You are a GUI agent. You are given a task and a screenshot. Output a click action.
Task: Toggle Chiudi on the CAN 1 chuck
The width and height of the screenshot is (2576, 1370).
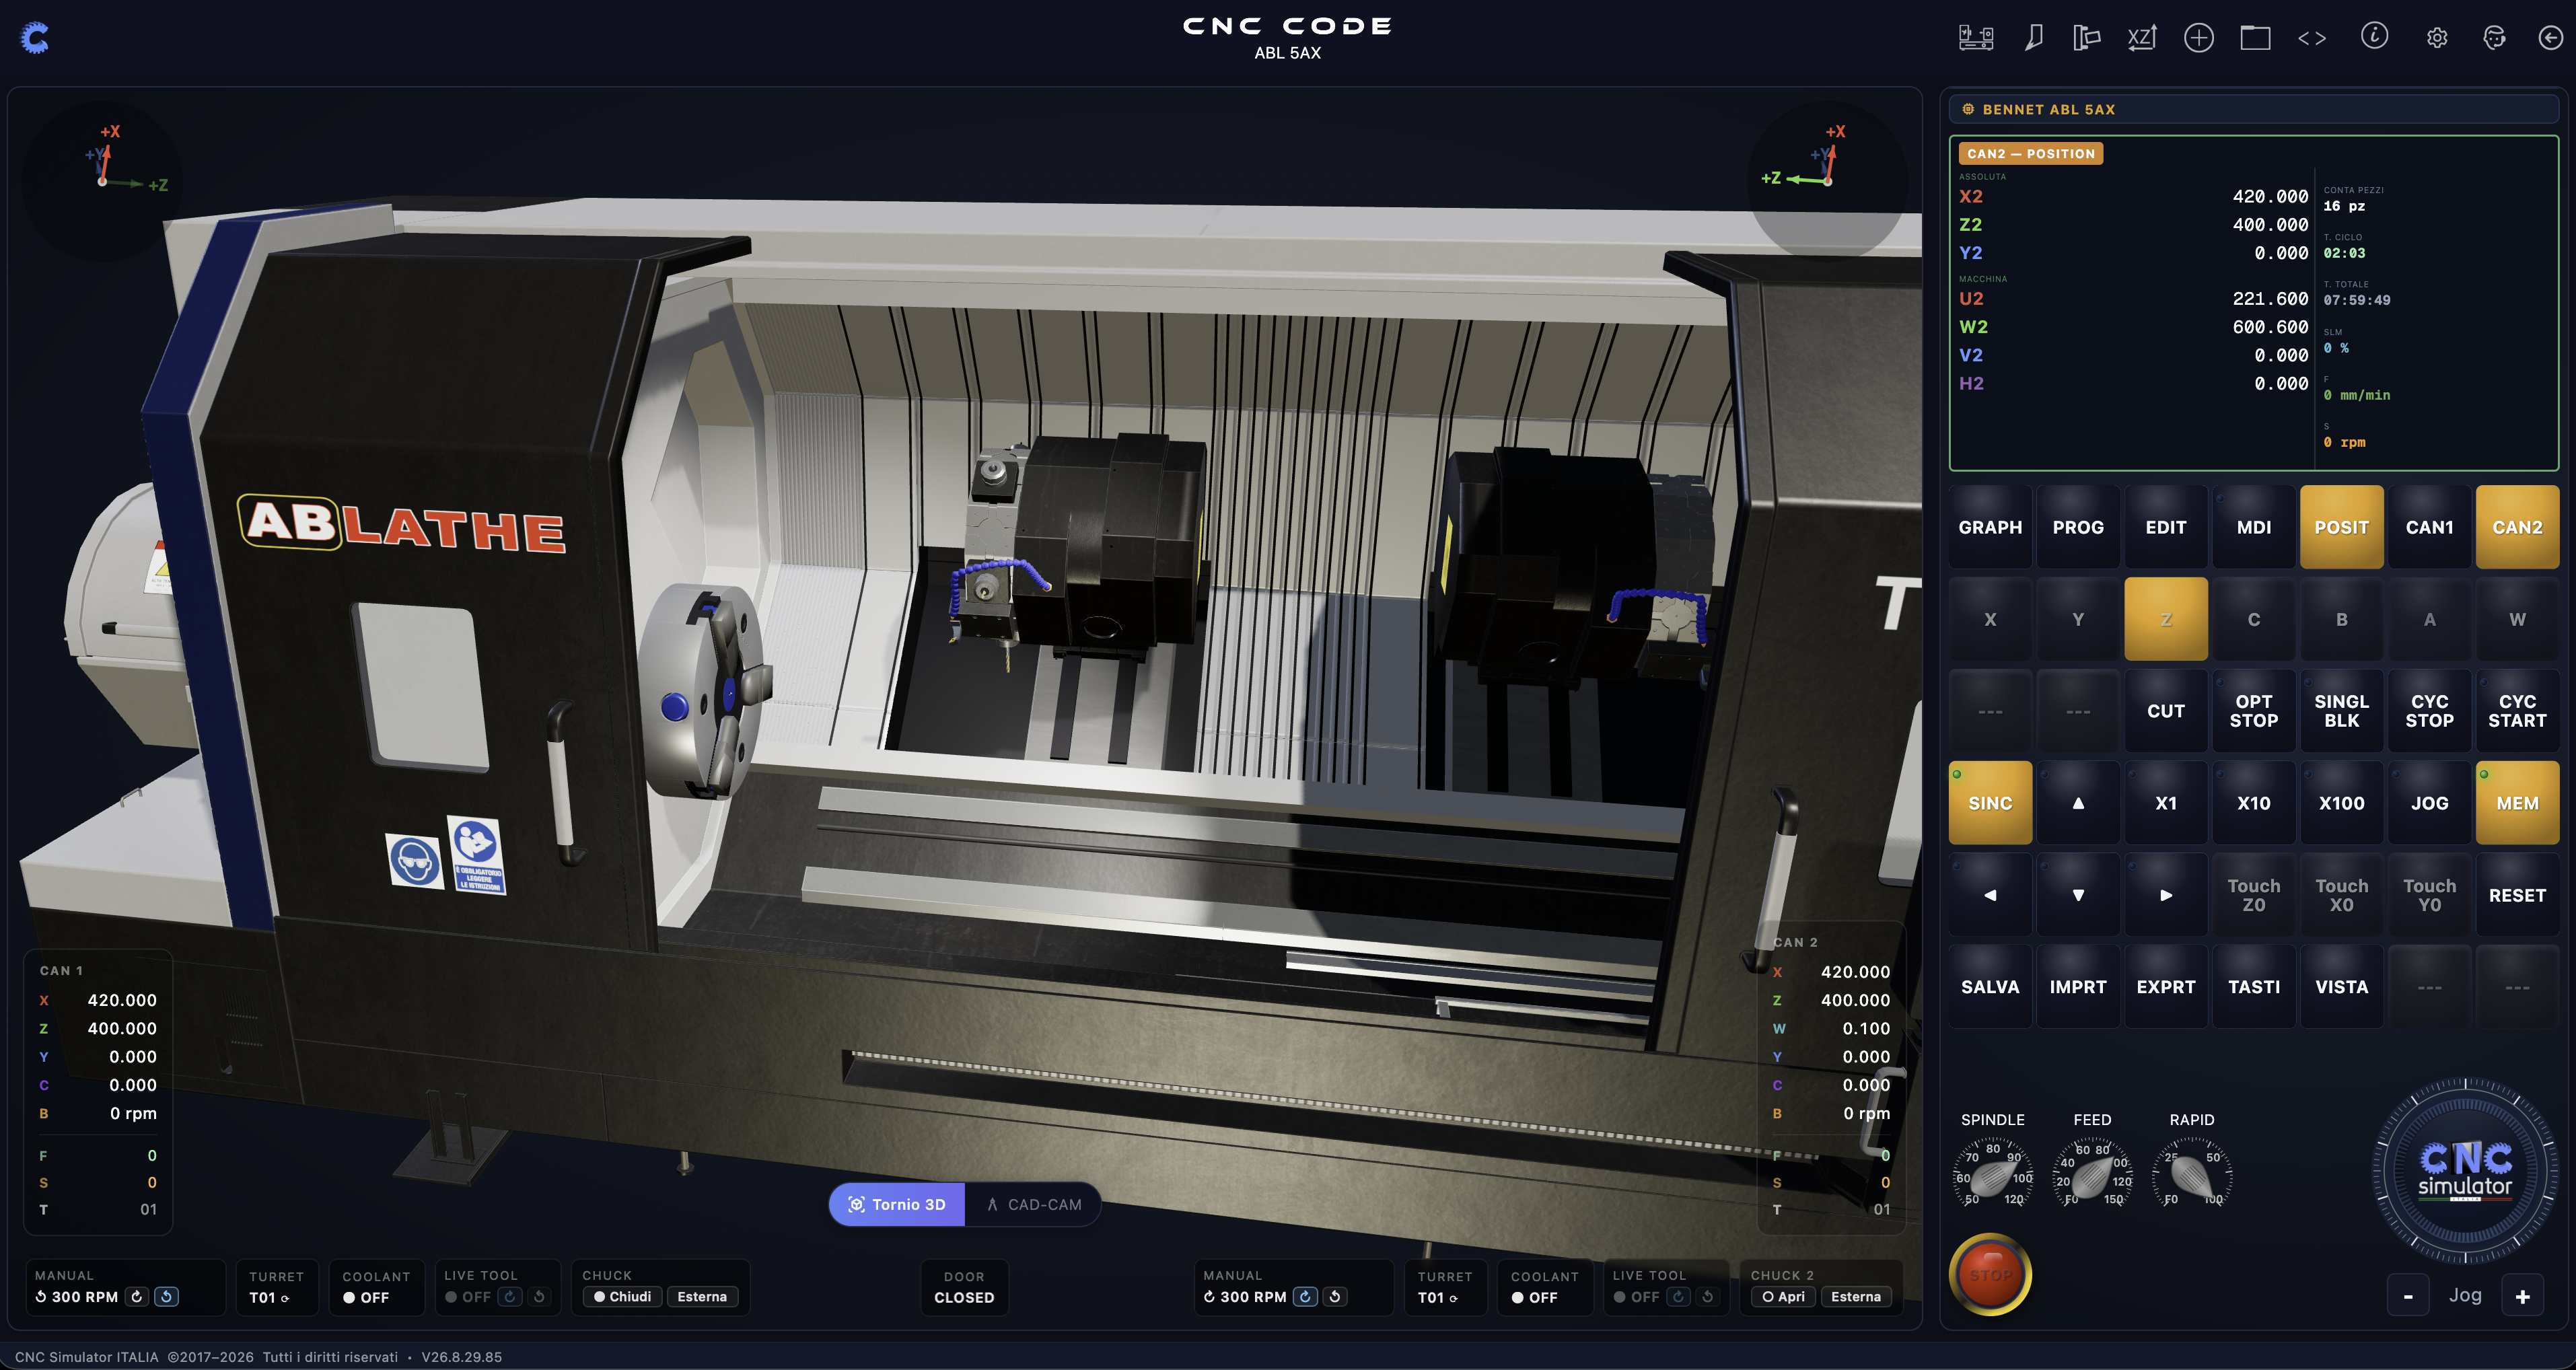[x=623, y=1296]
